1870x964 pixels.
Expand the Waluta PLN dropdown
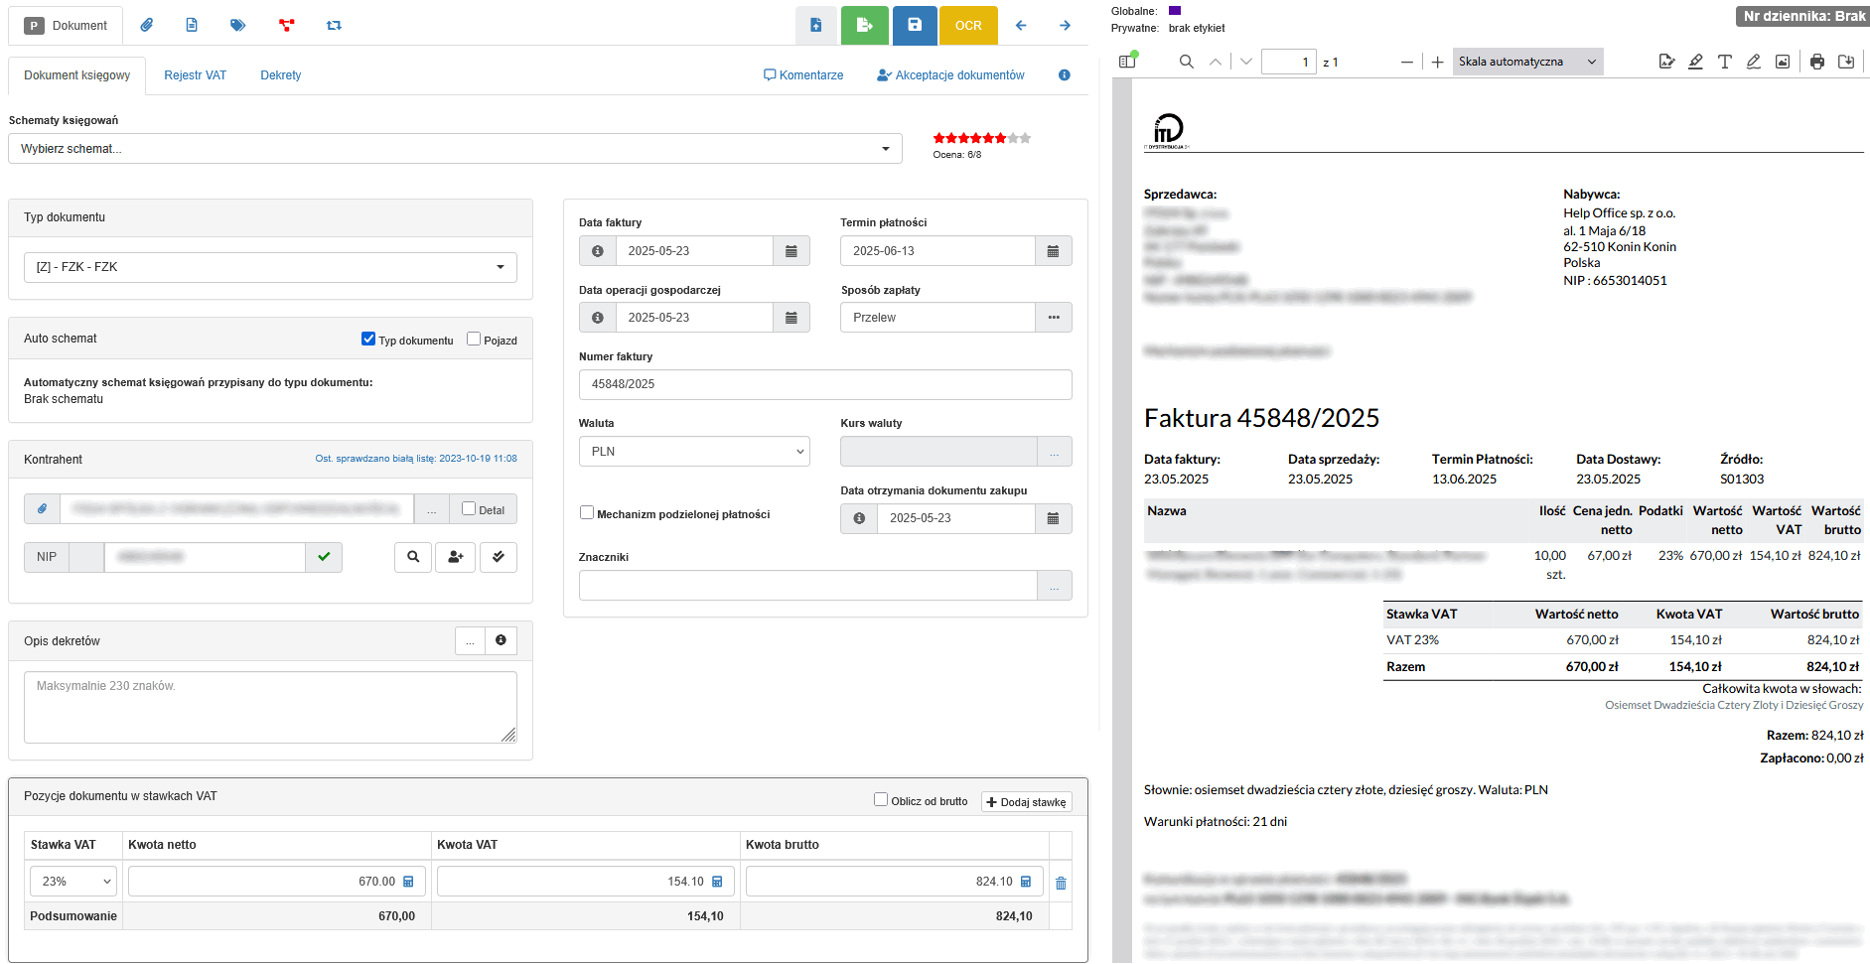pos(694,452)
